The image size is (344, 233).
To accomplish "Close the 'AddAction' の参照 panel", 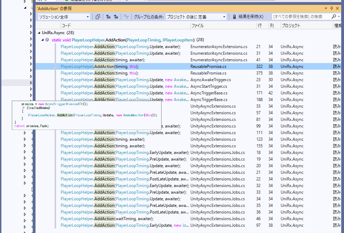I will tap(337, 9).
